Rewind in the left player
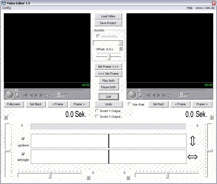 (x=31, y=95)
